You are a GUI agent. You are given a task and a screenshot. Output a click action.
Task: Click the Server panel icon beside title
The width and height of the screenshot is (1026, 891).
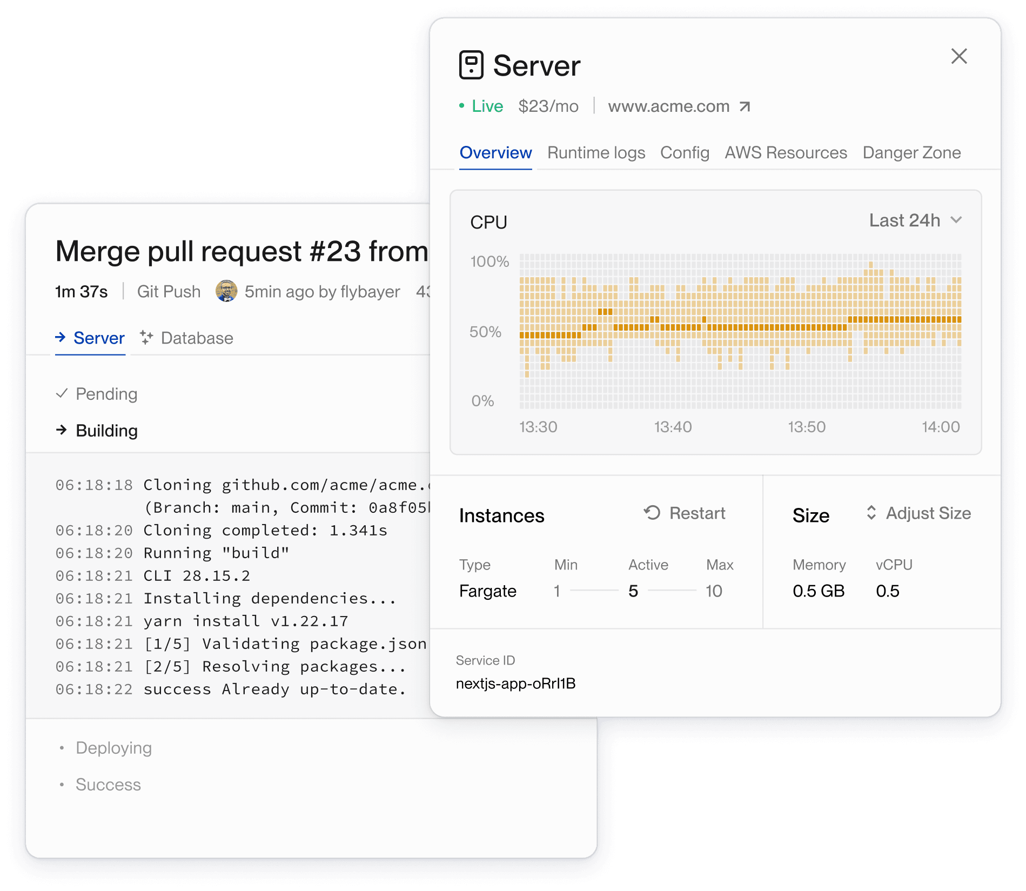(x=471, y=65)
